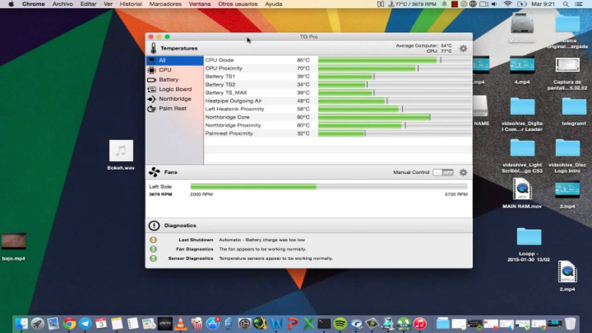Image resolution: width=592 pixels, height=333 pixels.
Task: Open the Fans settings gear
Action: click(x=463, y=173)
